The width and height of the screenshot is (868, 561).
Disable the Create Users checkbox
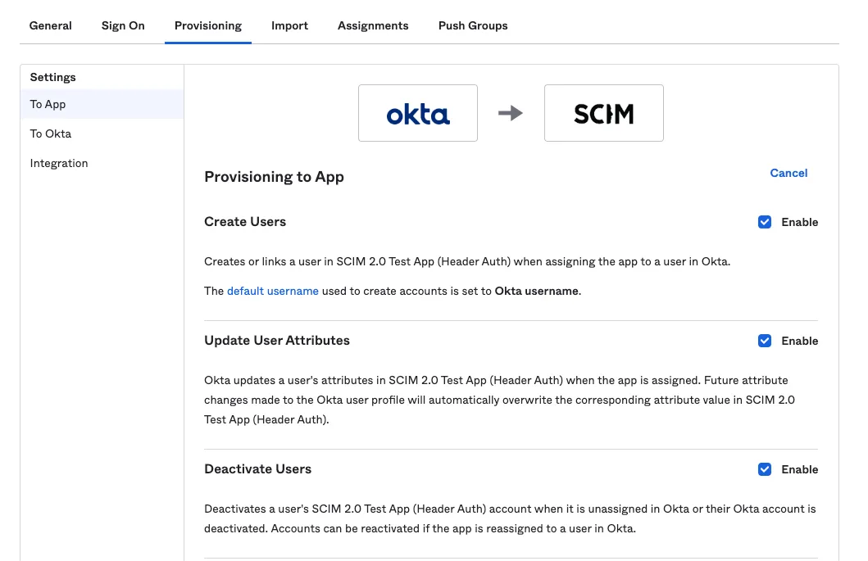pos(765,221)
